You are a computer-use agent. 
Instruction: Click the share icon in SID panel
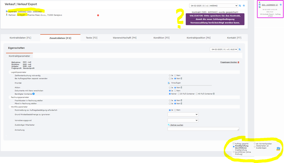click(x=259, y=5)
